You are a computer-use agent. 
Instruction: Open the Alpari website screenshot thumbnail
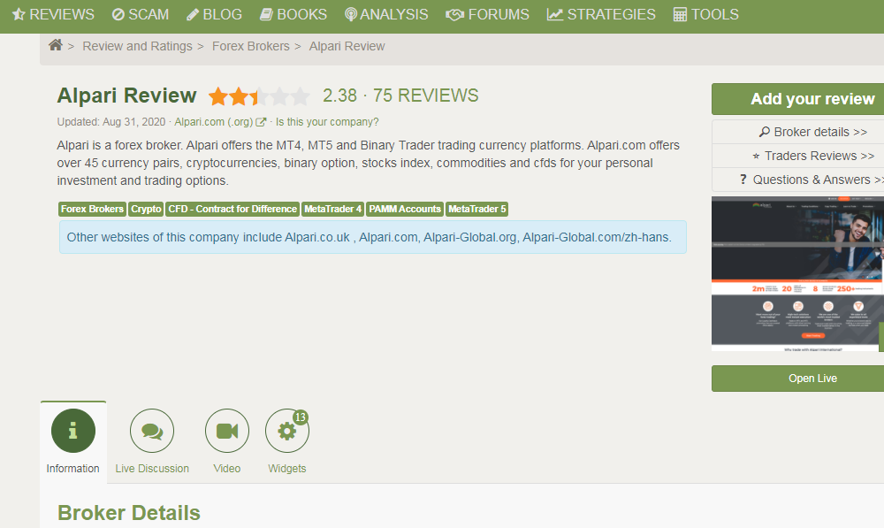point(797,273)
